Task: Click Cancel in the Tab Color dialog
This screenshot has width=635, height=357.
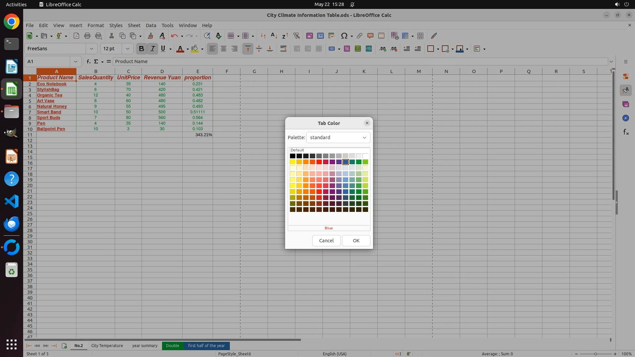Action: point(326,241)
